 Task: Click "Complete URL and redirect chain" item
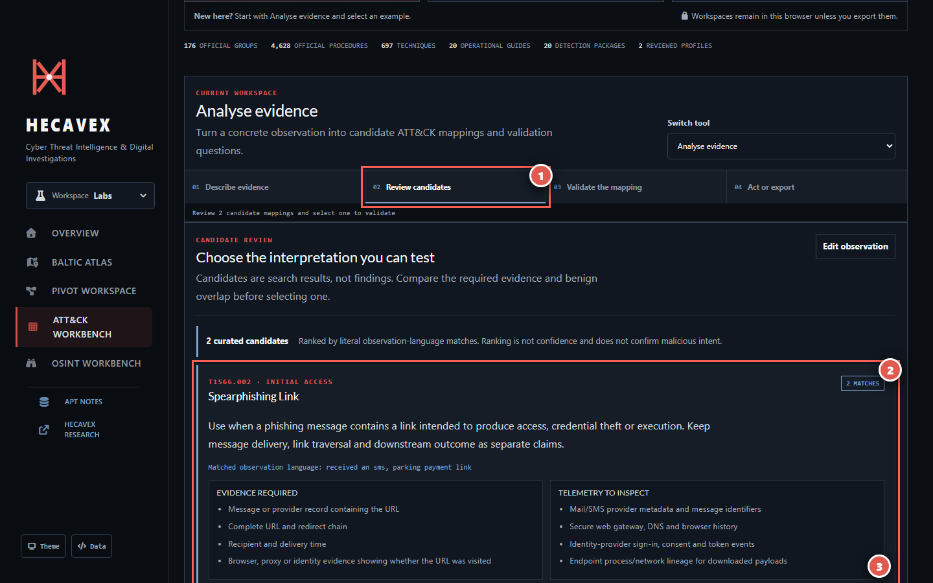click(288, 527)
